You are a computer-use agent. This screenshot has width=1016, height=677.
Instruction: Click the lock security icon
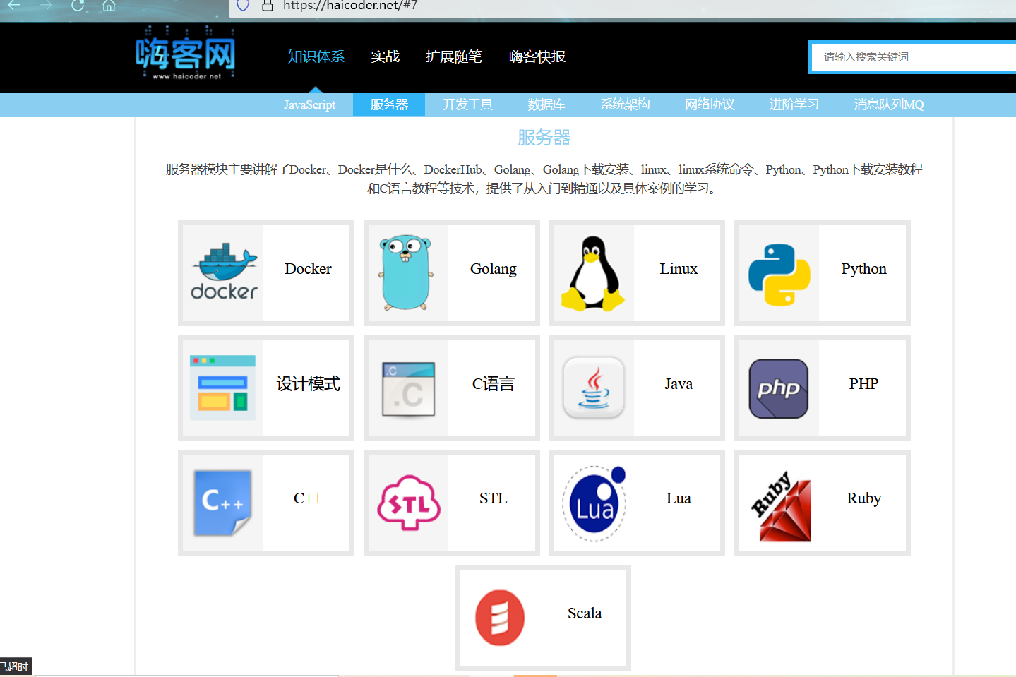(x=268, y=6)
